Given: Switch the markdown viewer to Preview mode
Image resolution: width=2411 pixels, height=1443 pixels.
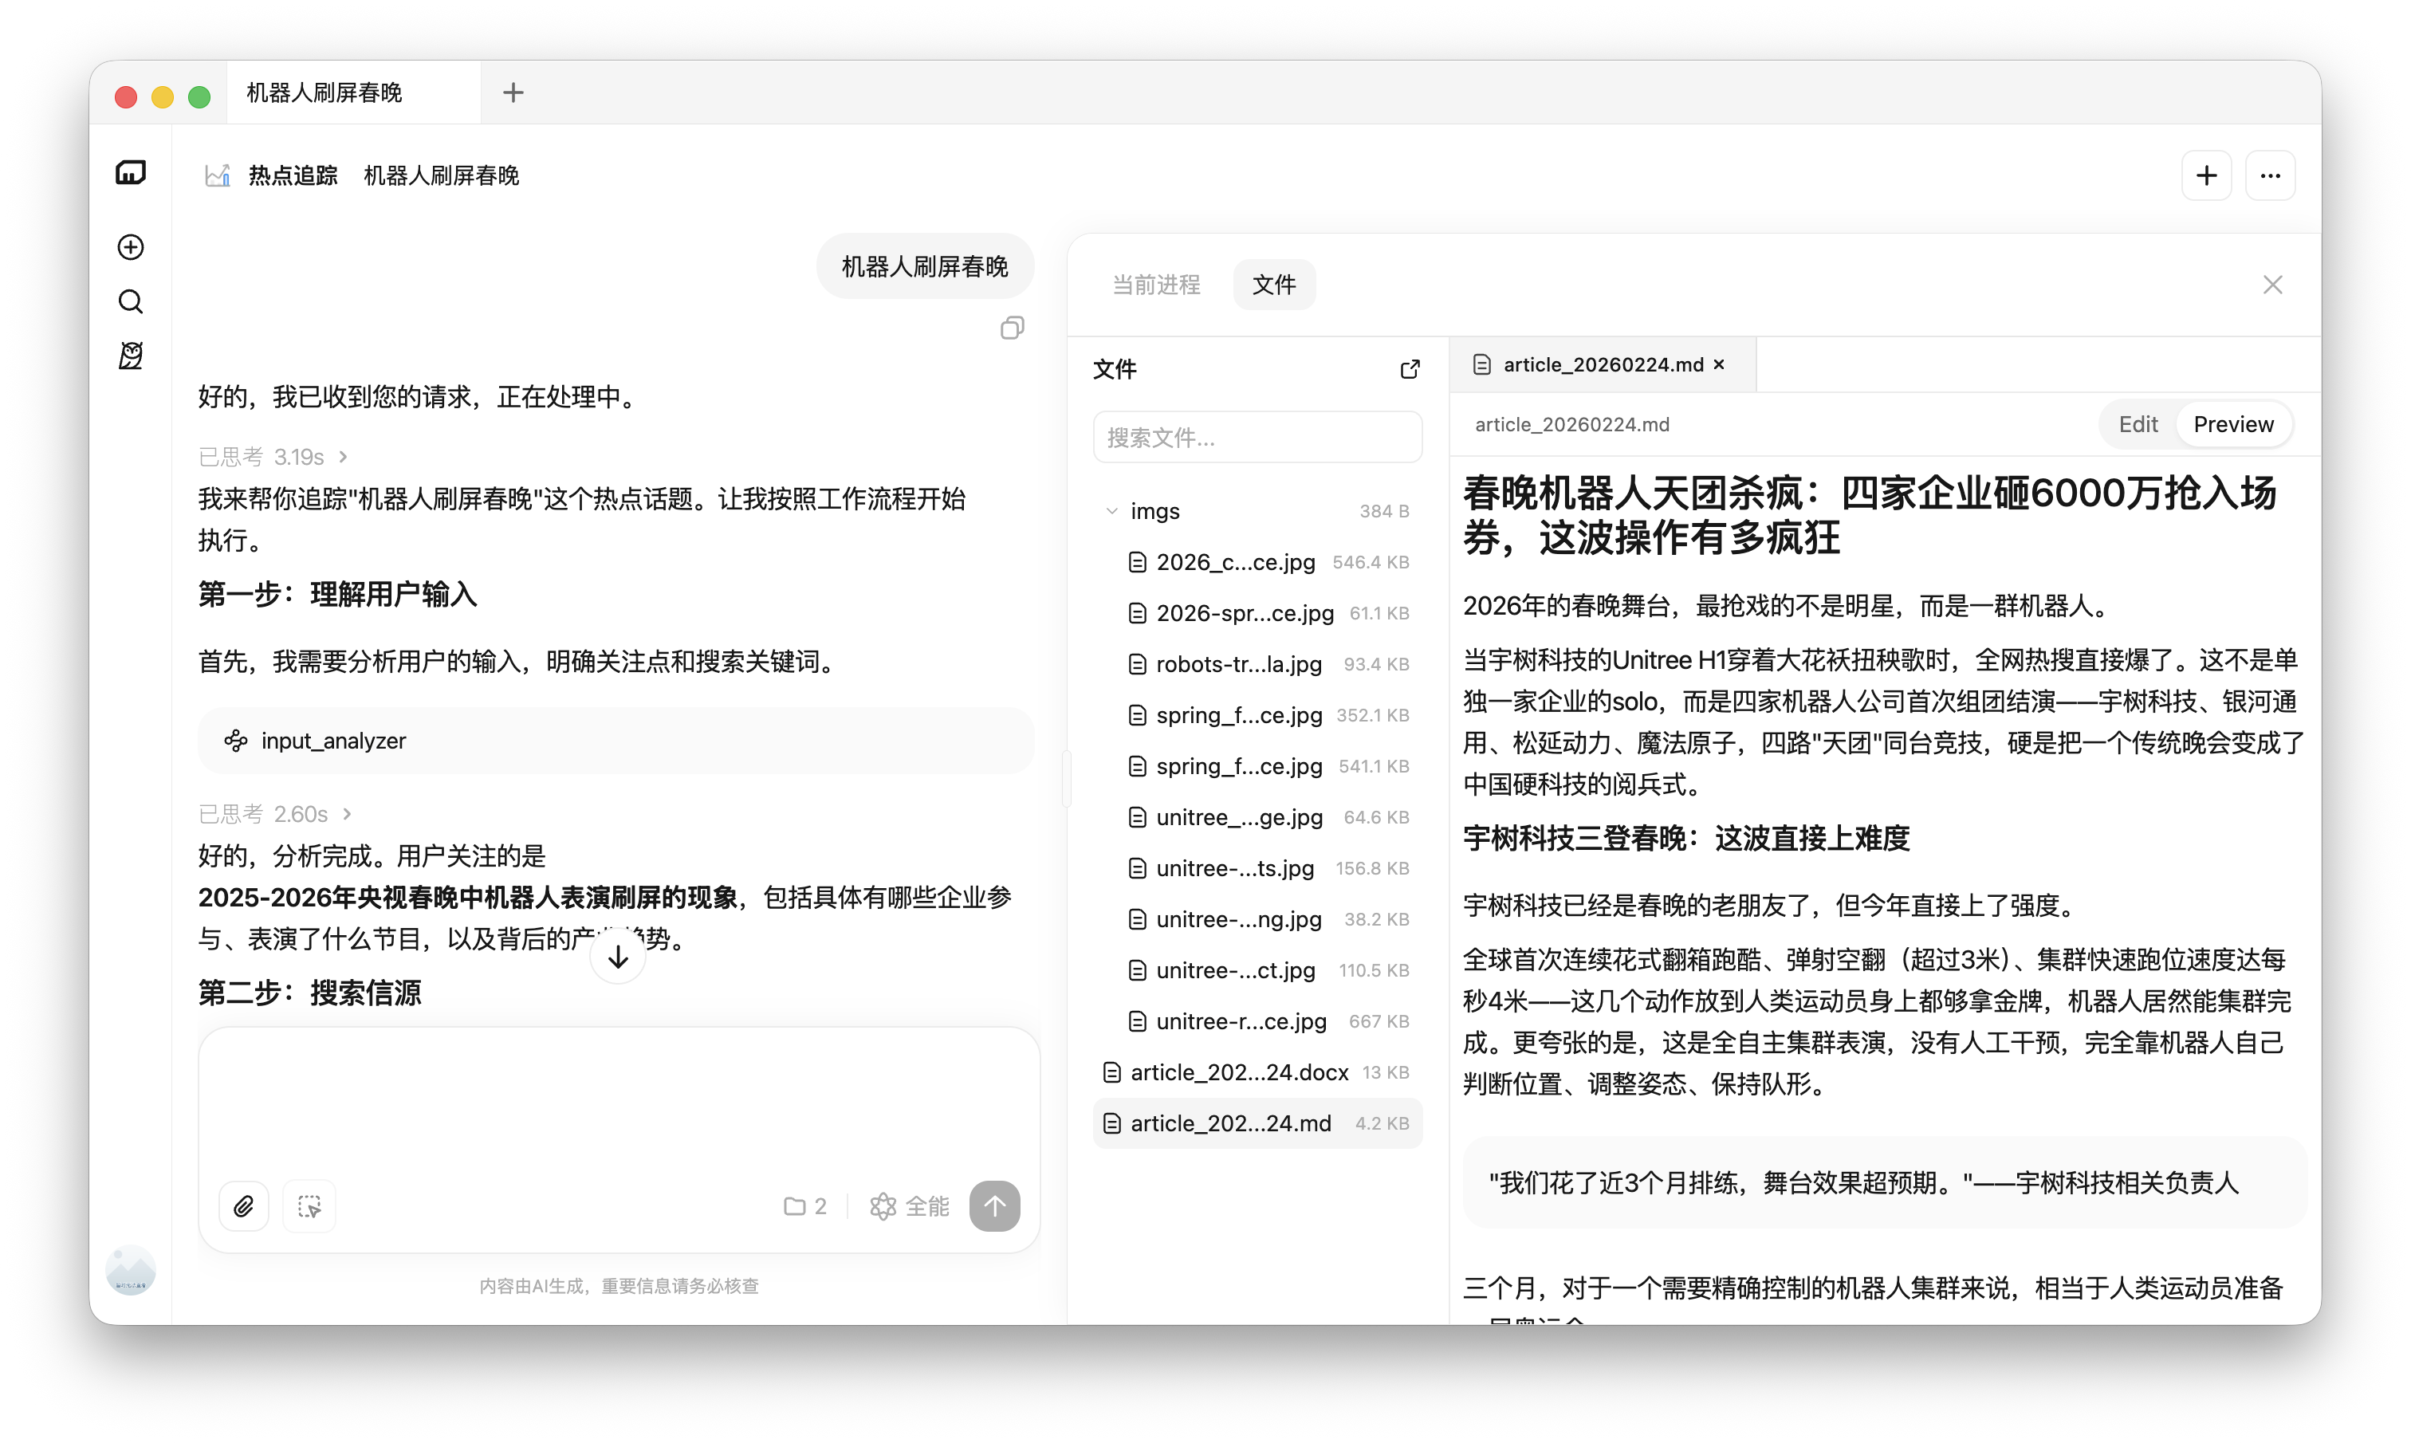Looking at the screenshot, I should 2233,424.
